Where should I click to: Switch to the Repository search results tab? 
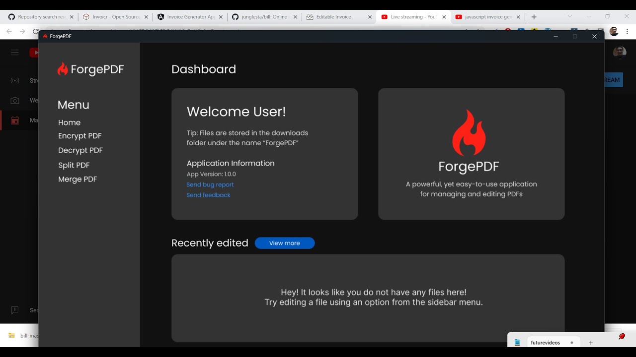click(41, 17)
